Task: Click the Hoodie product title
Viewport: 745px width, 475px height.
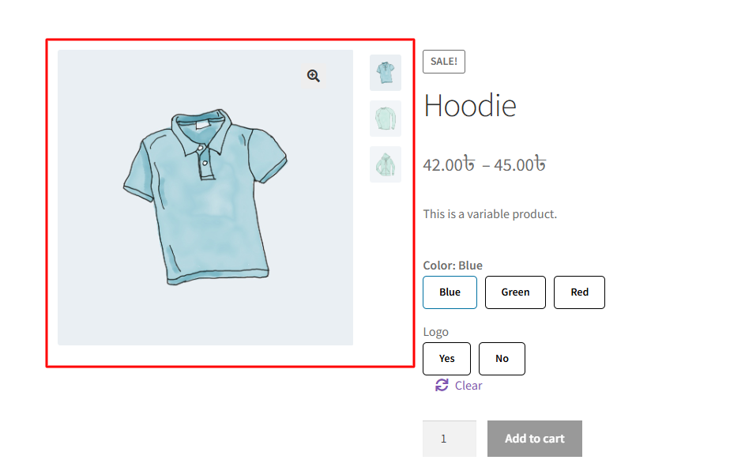Action: [470, 106]
